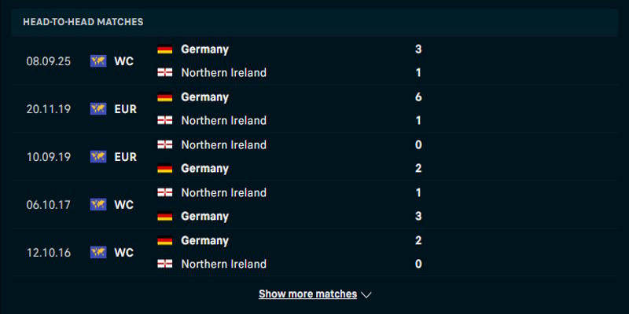This screenshot has height=314, width=629.
Task: Click world map icon for 08.09.25 match
Action: 98,60
